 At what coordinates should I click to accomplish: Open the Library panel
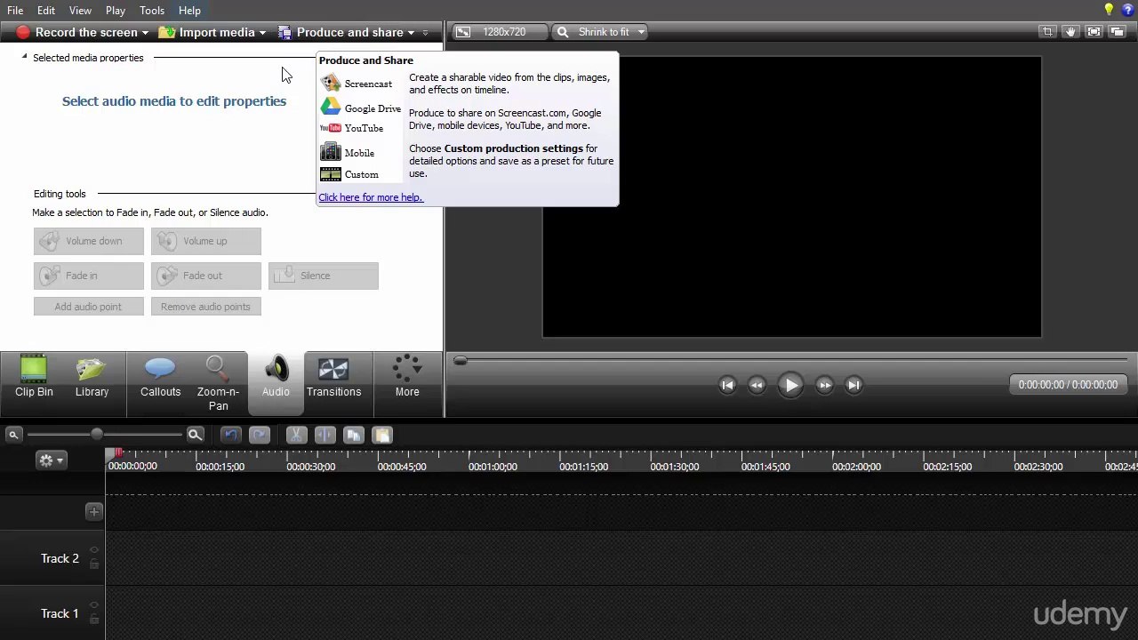(x=92, y=377)
